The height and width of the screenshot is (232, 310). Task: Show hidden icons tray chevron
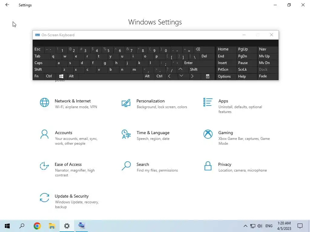(x=245, y=226)
